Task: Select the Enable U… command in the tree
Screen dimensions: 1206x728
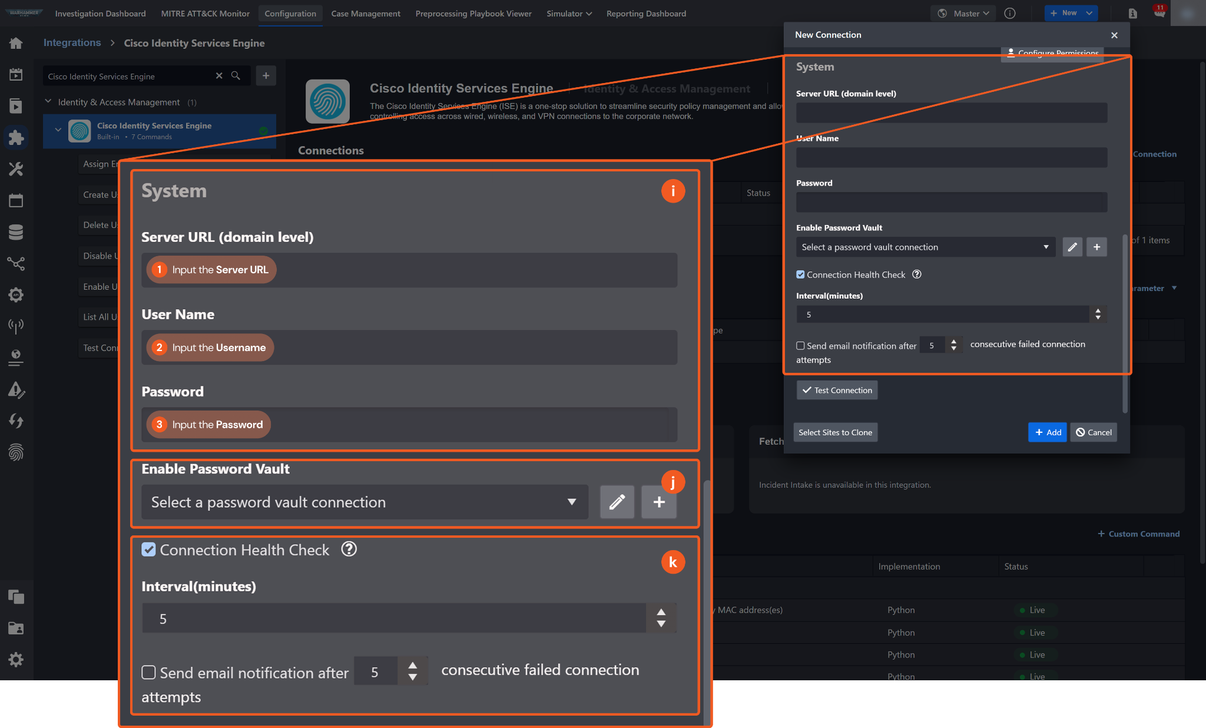Action: tap(100, 286)
